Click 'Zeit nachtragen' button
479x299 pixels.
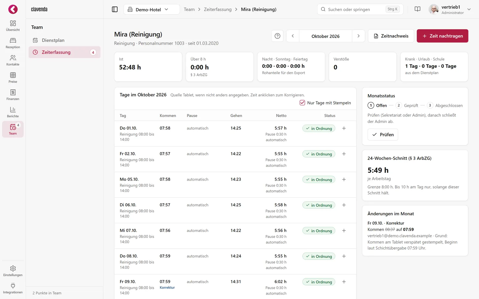click(x=442, y=36)
